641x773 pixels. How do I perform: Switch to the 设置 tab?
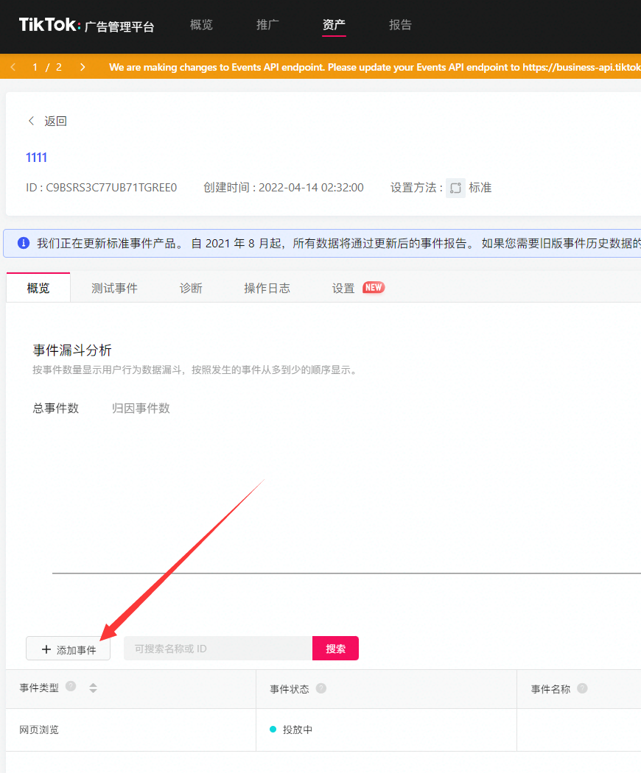pyautogui.click(x=343, y=288)
